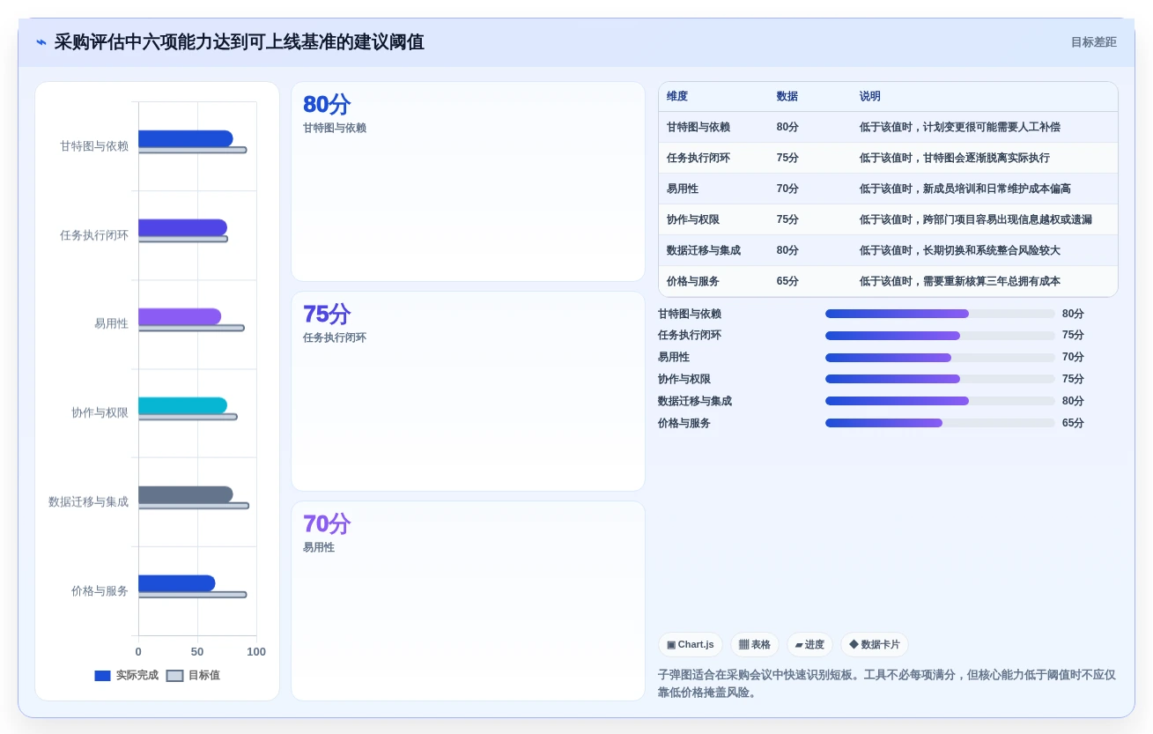
Task: Click the gray 数据迁移与集成 actual bar
Action: (x=185, y=494)
